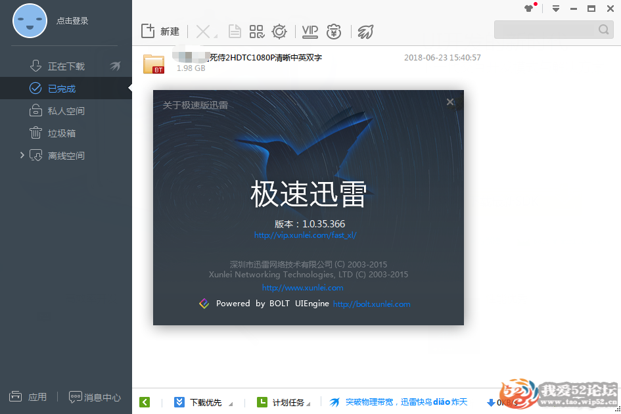621x414 pixels.
Task: Click the 2018-06-23 15:40:57 timestamp
Action: [442, 57]
